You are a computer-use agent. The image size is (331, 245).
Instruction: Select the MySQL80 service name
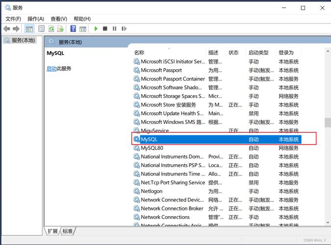click(152, 148)
